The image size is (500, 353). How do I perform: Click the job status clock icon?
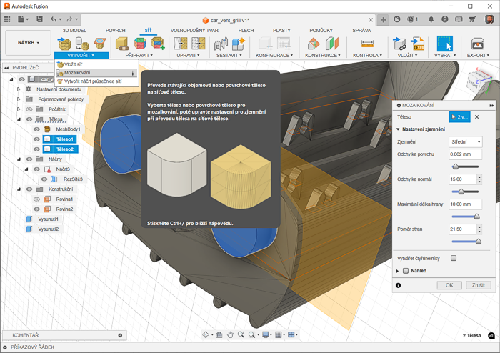coord(412,19)
